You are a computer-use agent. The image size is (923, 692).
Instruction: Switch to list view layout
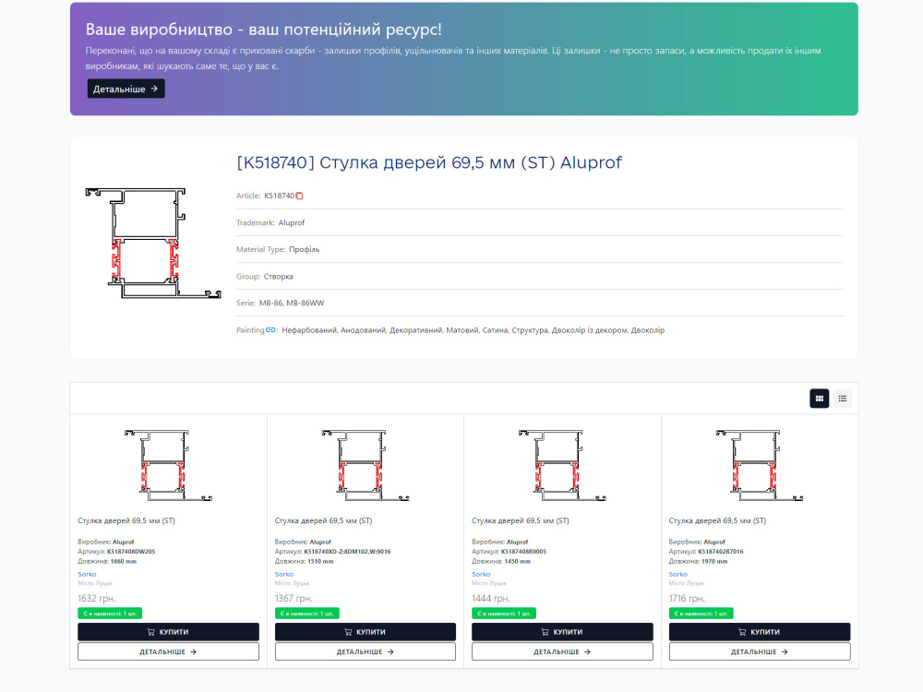point(843,398)
